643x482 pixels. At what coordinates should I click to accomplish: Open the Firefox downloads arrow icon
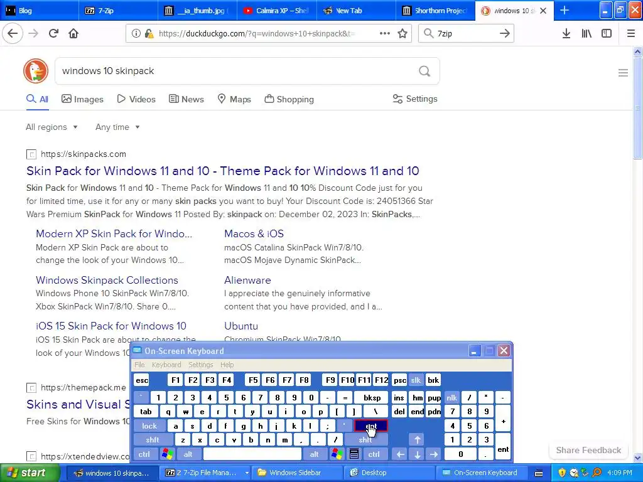coord(566,34)
